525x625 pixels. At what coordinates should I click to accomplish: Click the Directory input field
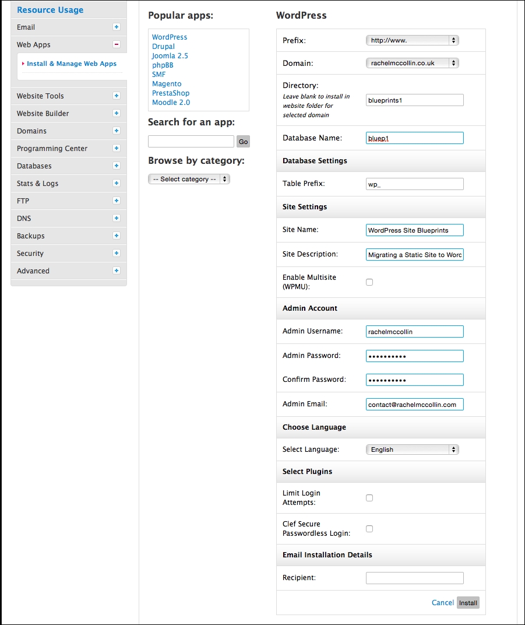415,100
